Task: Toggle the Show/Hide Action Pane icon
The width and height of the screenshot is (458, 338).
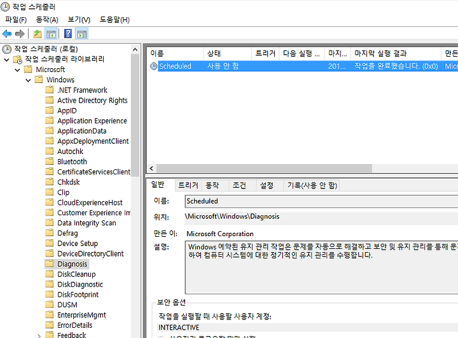Action: tap(82, 34)
